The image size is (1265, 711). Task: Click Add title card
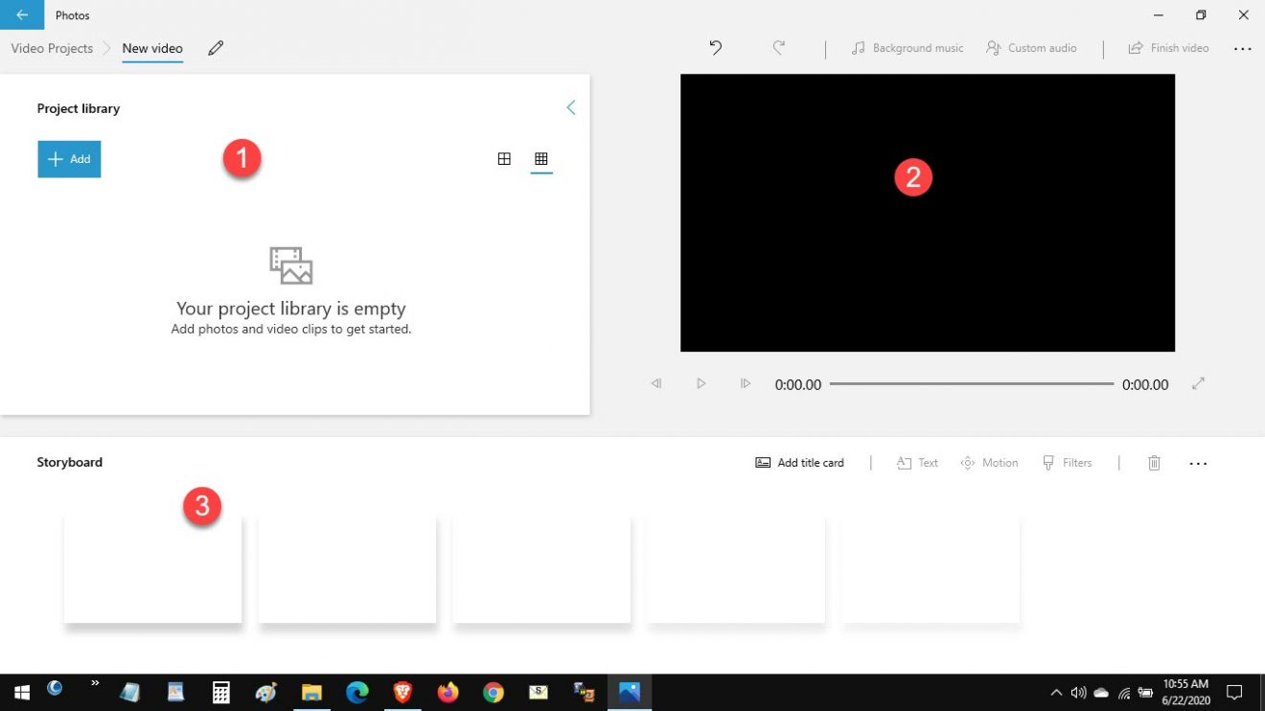coord(800,463)
